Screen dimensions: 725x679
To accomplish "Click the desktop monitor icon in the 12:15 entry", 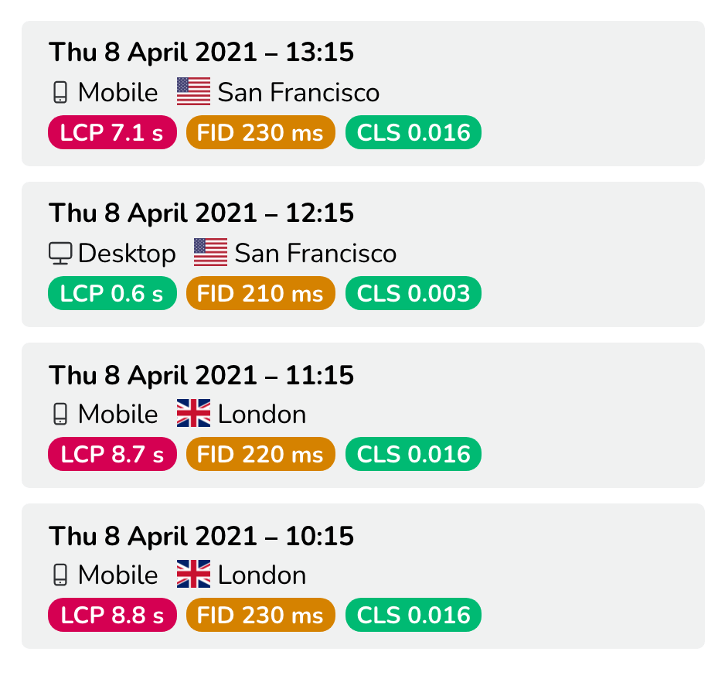I will click(60, 254).
